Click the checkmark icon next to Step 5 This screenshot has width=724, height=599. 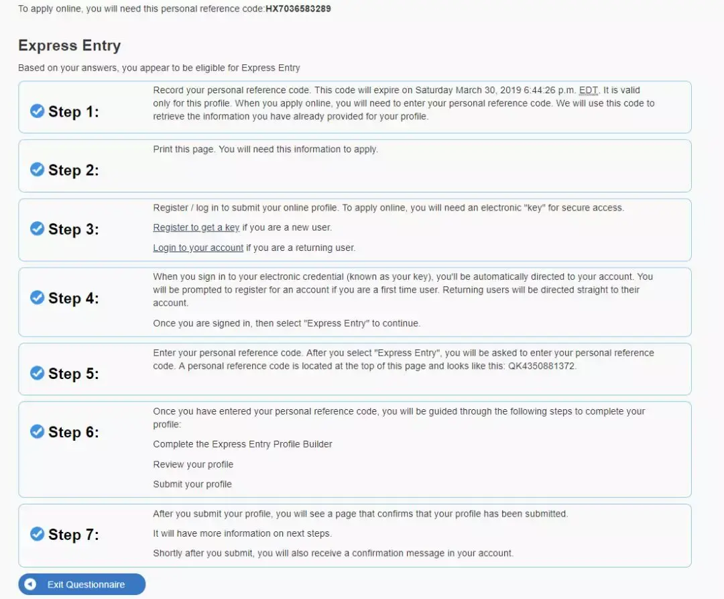[38, 373]
